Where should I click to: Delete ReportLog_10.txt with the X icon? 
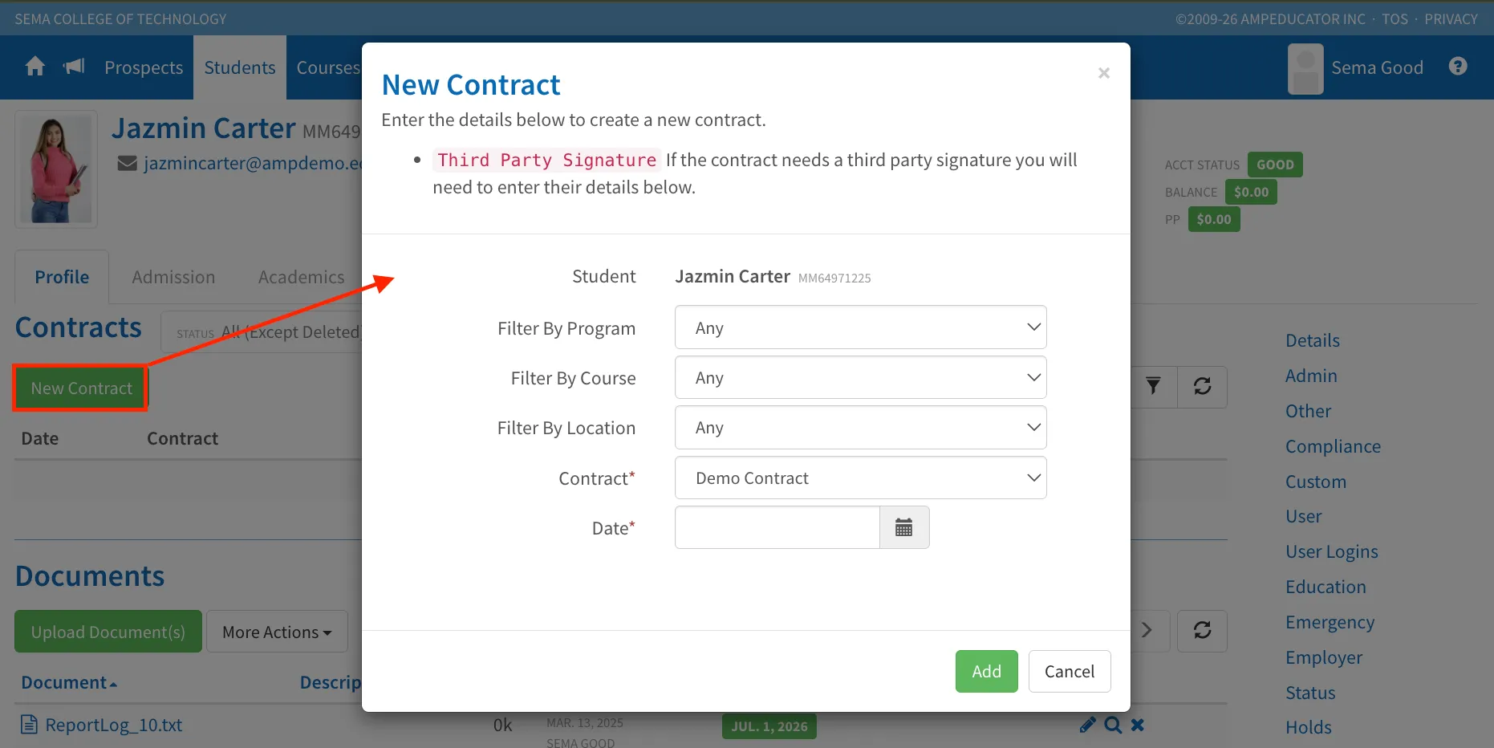point(1138,726)
